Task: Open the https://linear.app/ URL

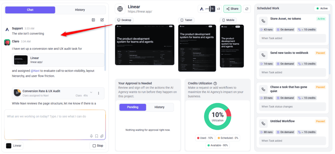Action: [140, 12]
